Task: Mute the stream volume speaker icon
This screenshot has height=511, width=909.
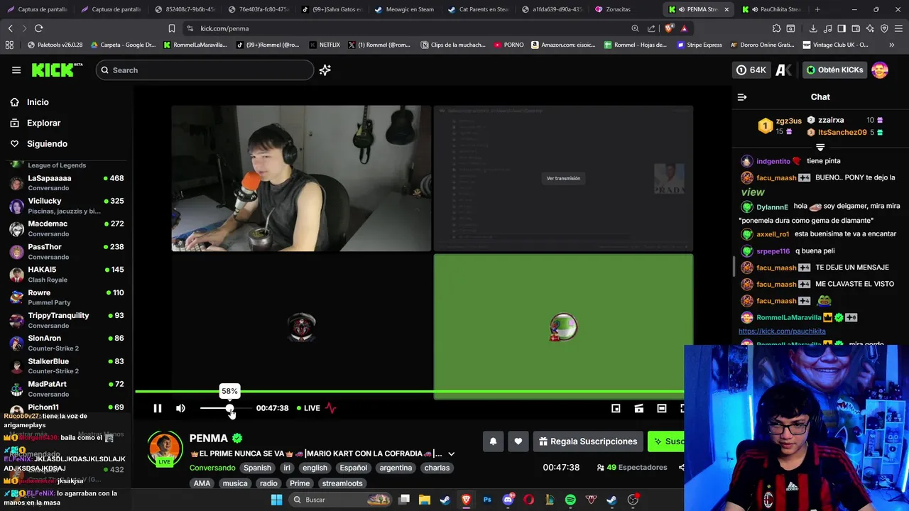Action: (x=180, y=408)
